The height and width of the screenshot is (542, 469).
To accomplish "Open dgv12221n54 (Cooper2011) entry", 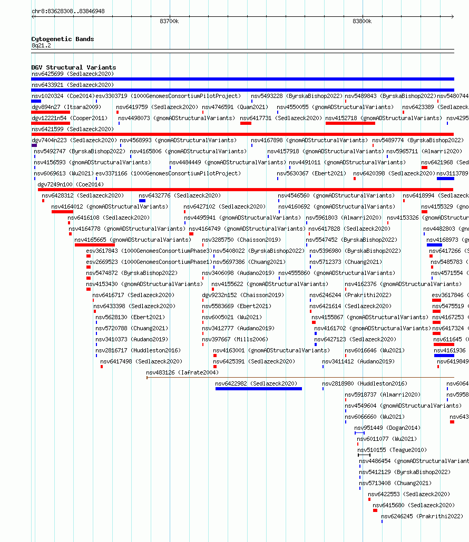I will (x=70, y=118).
